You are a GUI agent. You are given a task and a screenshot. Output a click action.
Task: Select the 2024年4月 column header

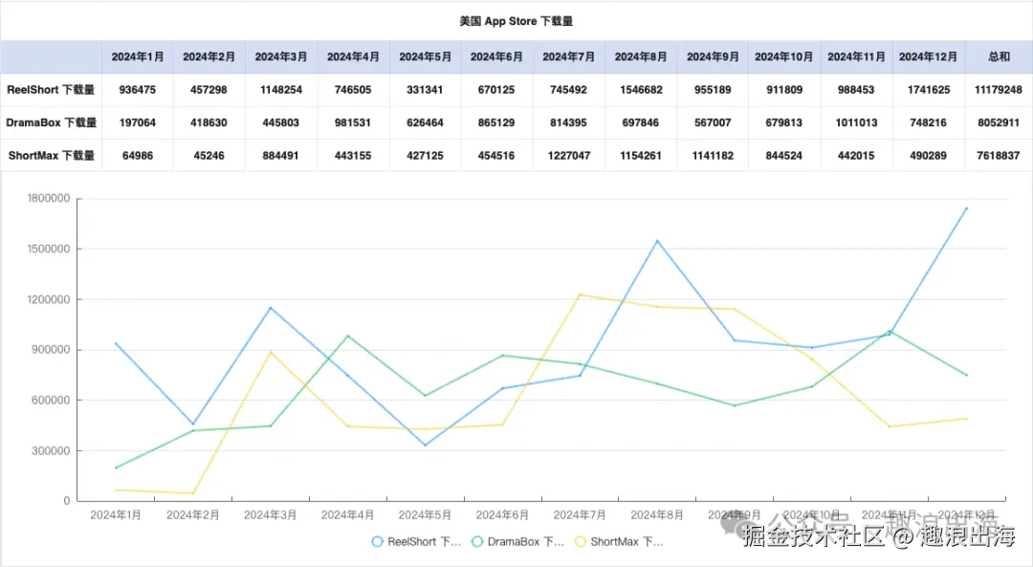click(x=353, y=57)
